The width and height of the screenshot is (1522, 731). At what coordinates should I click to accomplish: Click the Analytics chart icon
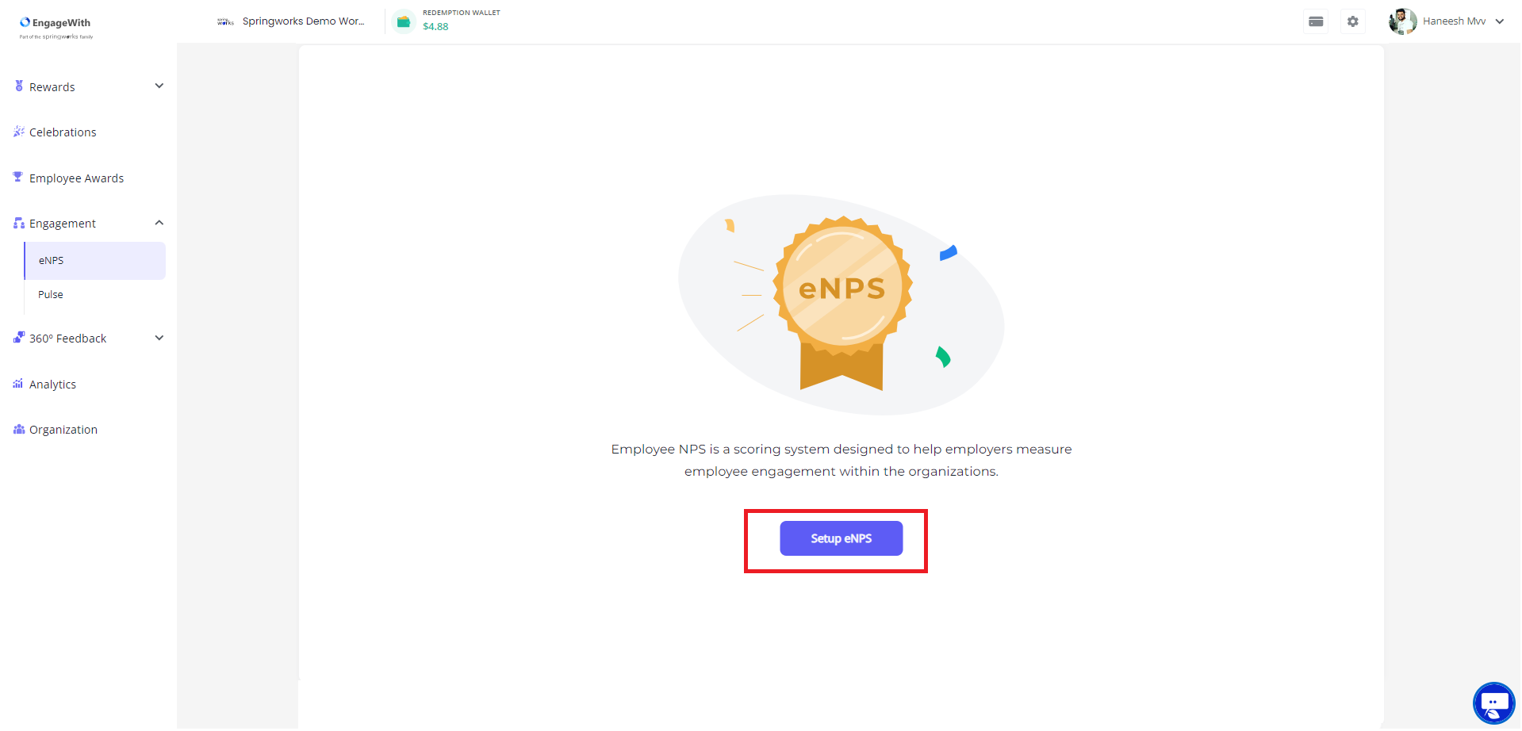pyautogui.click(x=18, y=385)
